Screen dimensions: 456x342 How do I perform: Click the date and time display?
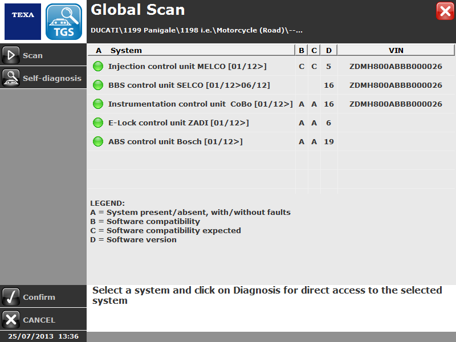coord(43,336)
